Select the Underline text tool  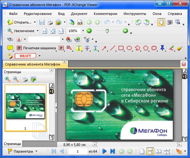(95, 48)
